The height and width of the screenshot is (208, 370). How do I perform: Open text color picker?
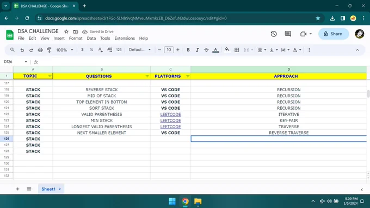[x=215, y=50]
